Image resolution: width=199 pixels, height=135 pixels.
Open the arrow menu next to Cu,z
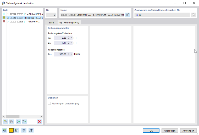(x=71, y=54)
